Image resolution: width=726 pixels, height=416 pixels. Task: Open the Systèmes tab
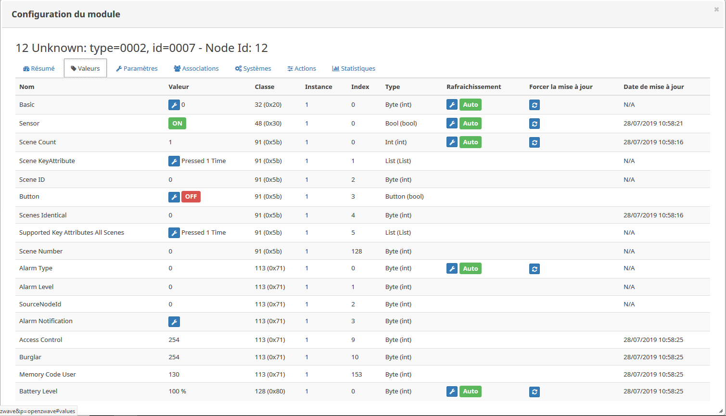[253, 69]
